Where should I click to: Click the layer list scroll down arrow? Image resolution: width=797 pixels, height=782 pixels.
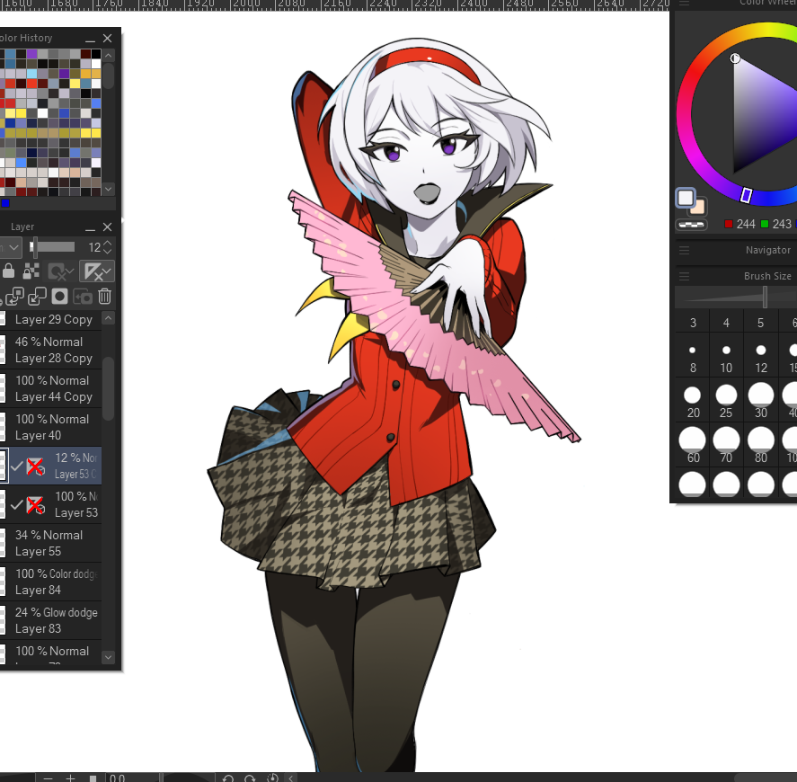[x=108, y=657]
